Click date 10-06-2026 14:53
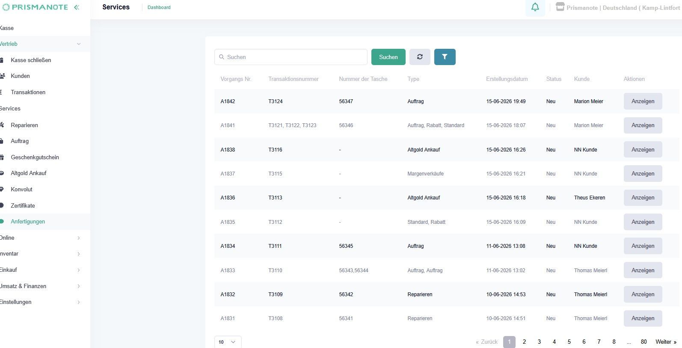682x348 pixels. 506,294
